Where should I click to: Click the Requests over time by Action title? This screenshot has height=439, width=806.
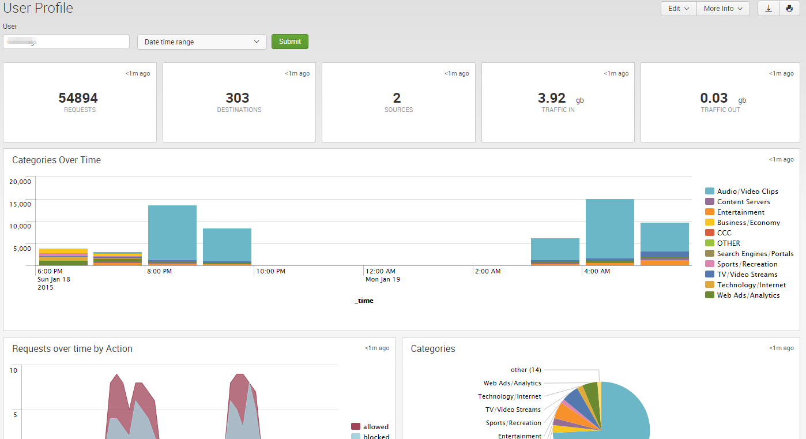pyautogui.click(x=72, y=348)
